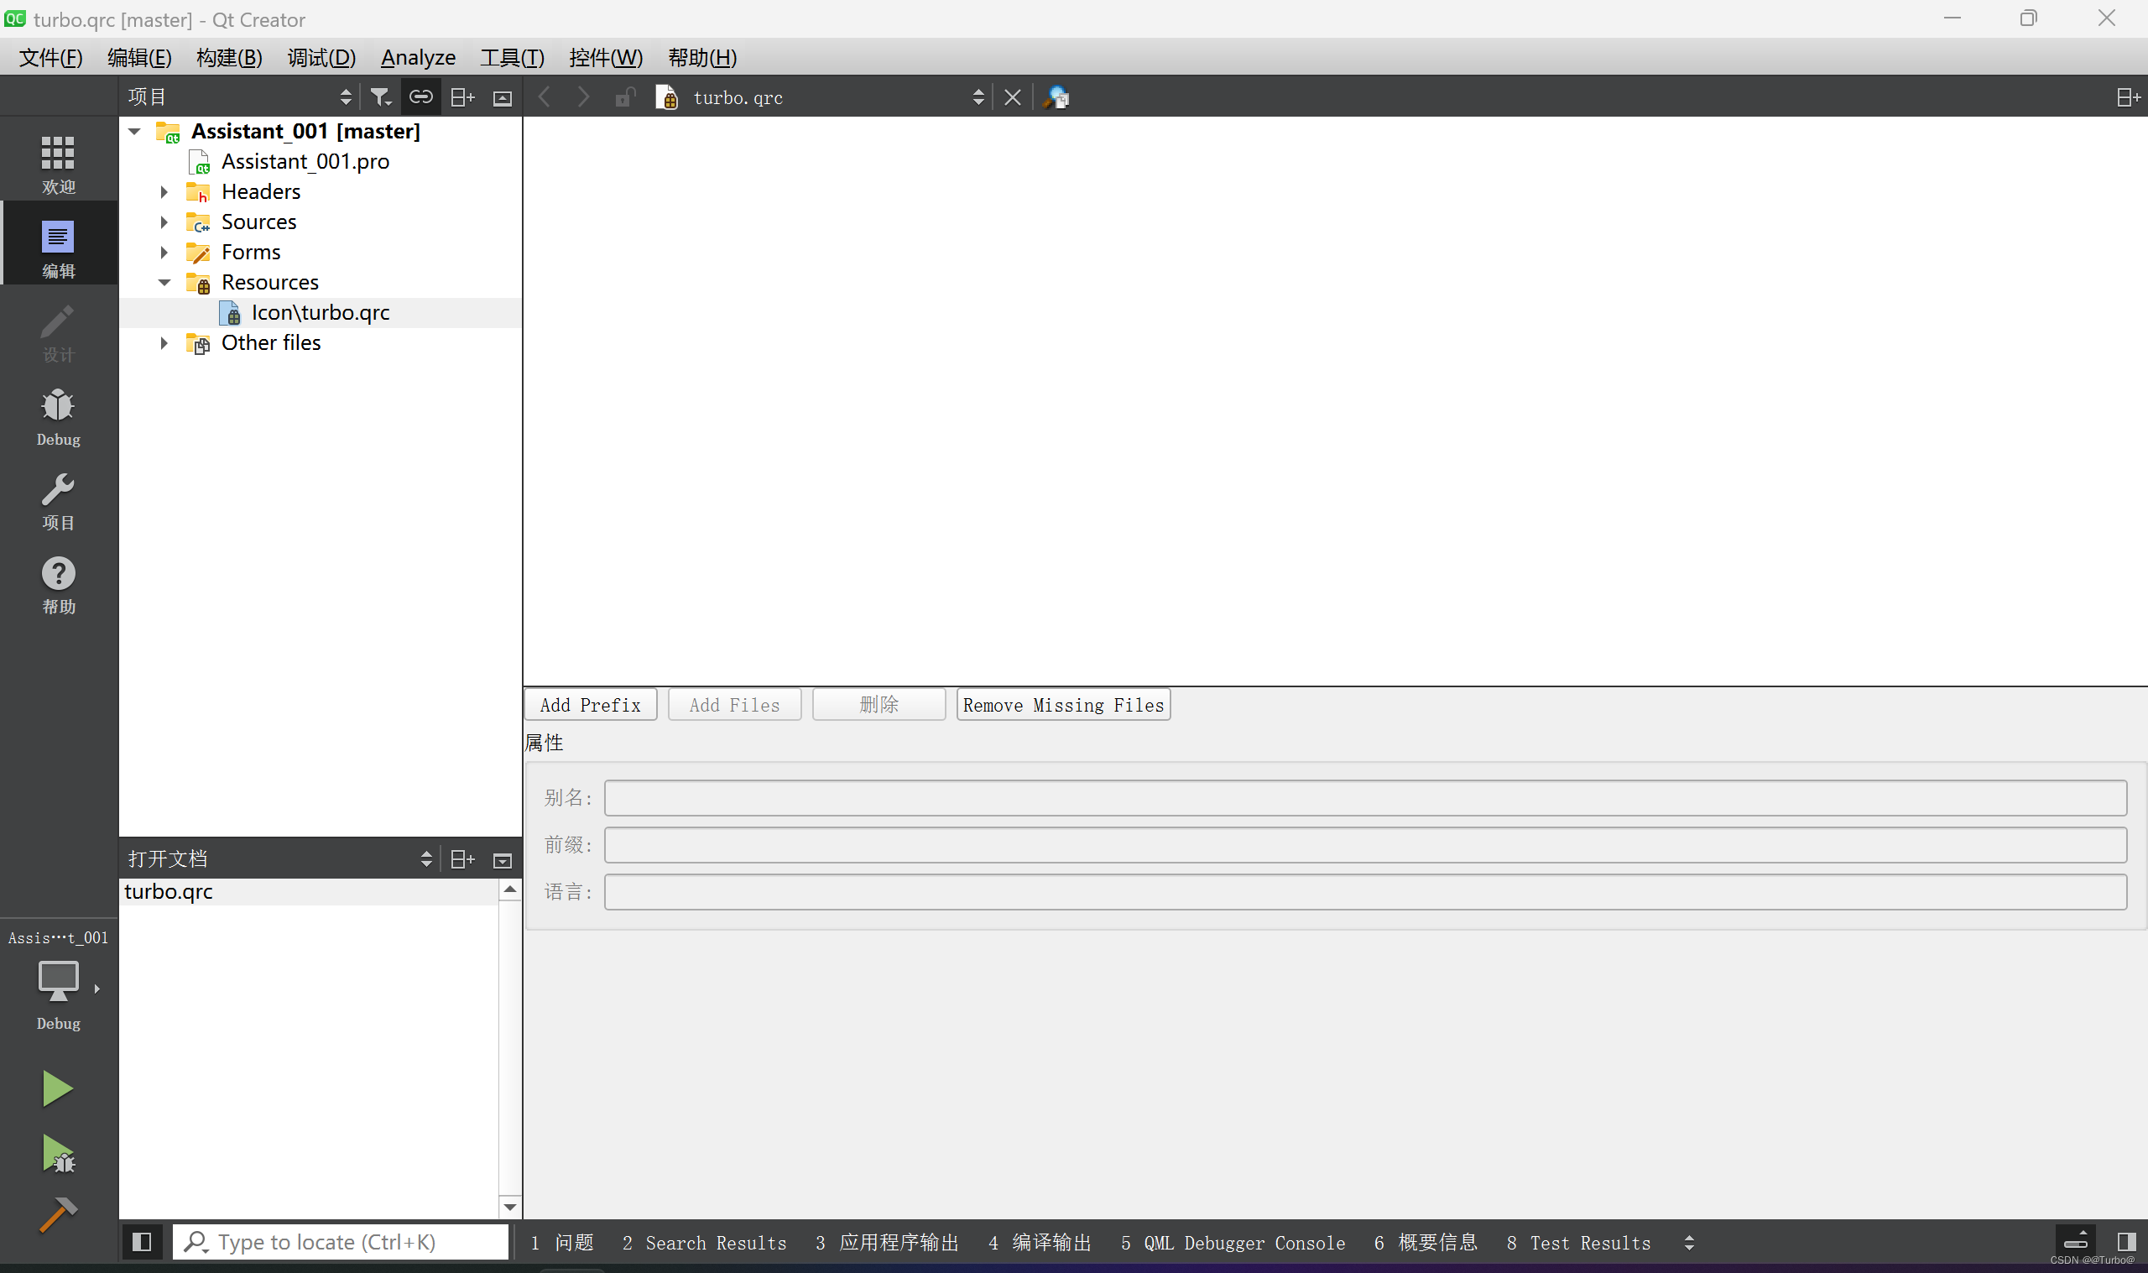Collapse the Resources folder
The width and height of the screenshot is (2148, 1273).
pos(164,281)
